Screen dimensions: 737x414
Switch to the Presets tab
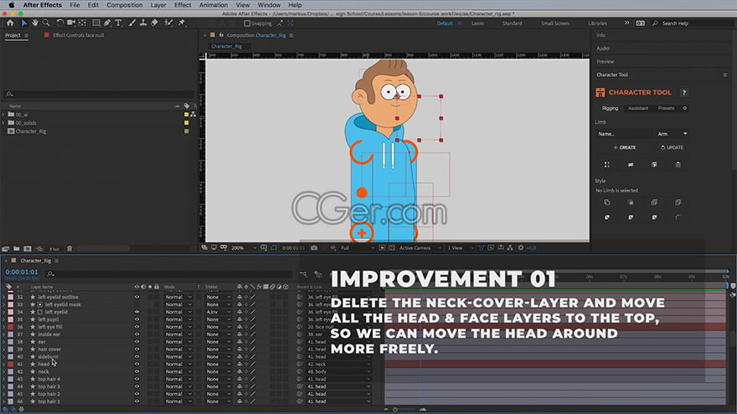[x=666, y=108]
